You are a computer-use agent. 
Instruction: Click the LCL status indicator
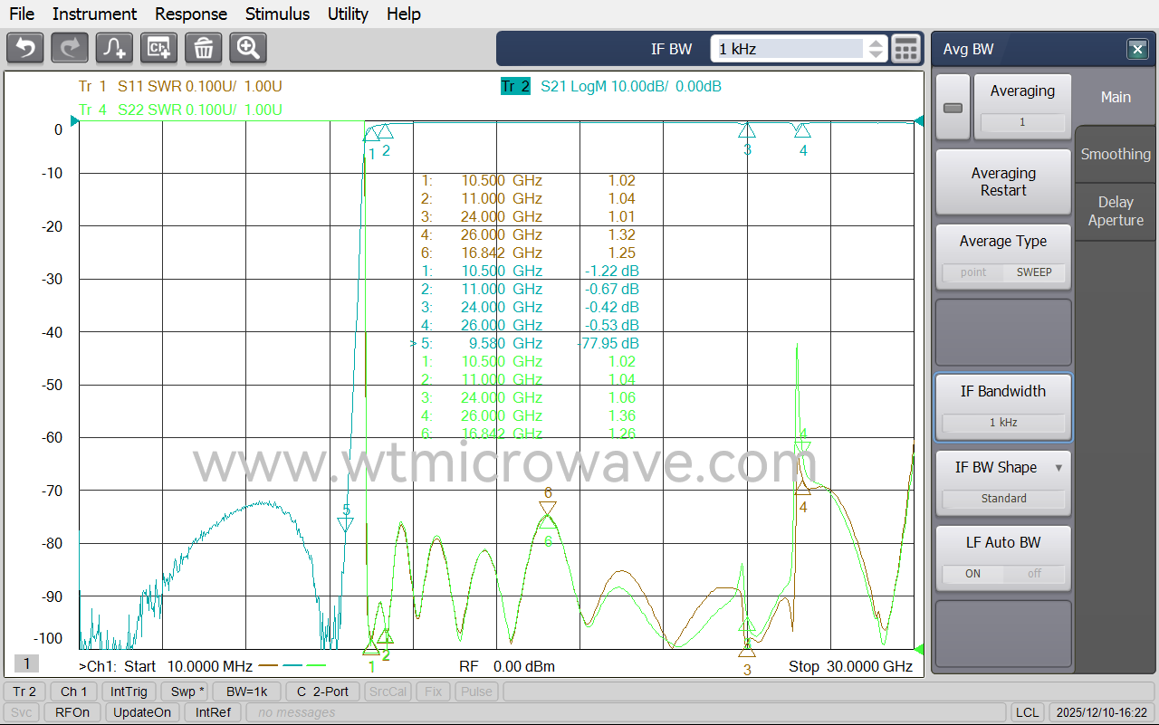(x=1027, y=712)
